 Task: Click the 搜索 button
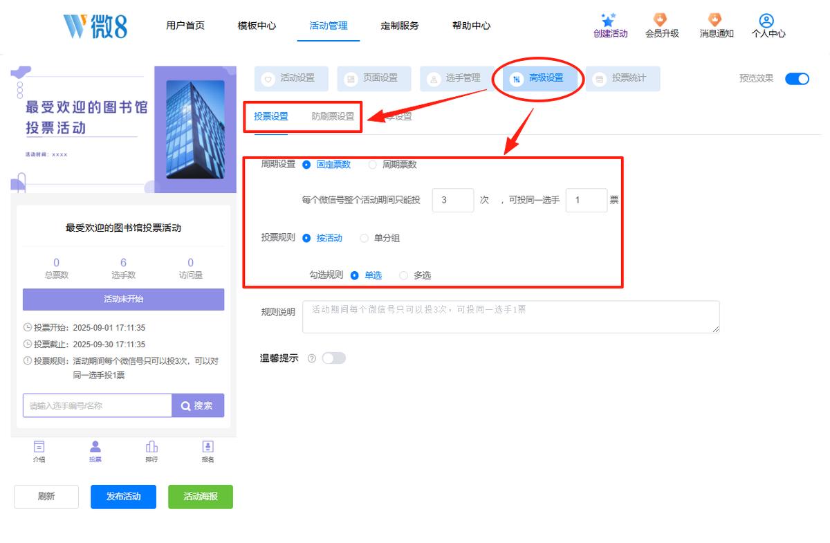pos(198,405)
